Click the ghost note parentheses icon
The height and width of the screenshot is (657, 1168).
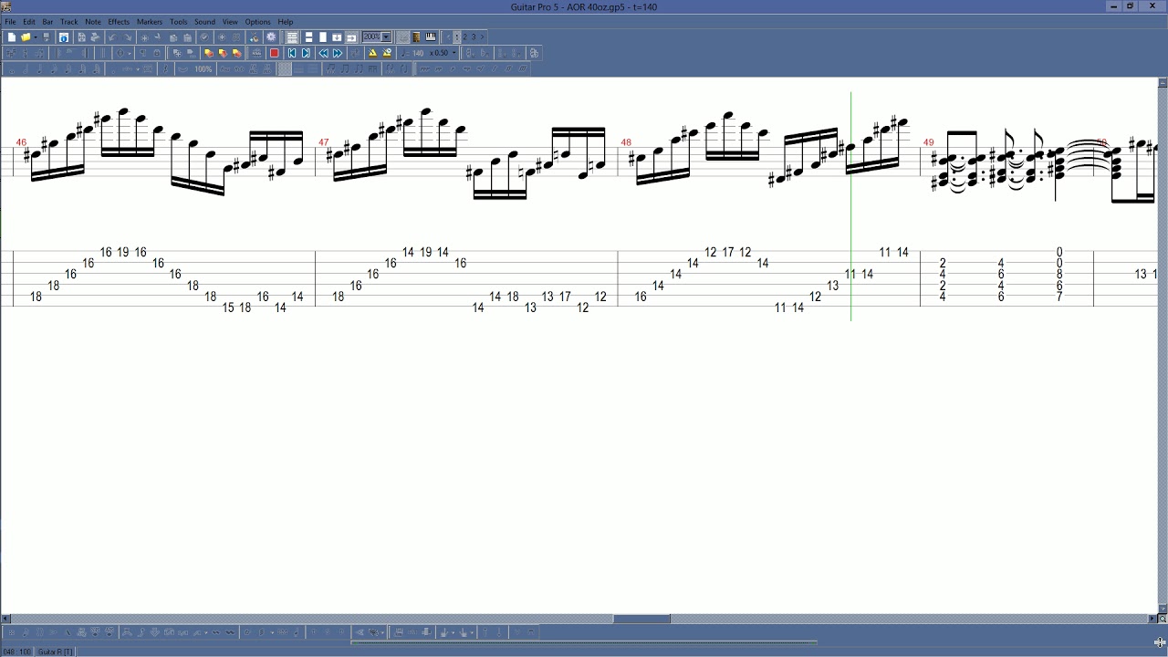(x=38, y=631)
